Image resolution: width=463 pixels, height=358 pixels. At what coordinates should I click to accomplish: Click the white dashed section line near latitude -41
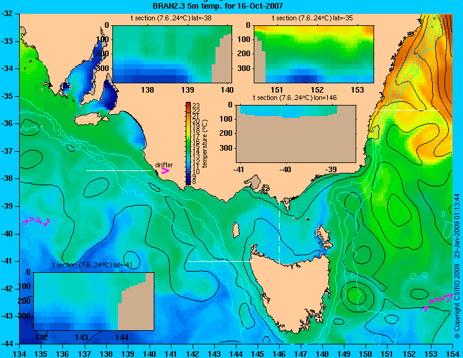click(220, 261)
